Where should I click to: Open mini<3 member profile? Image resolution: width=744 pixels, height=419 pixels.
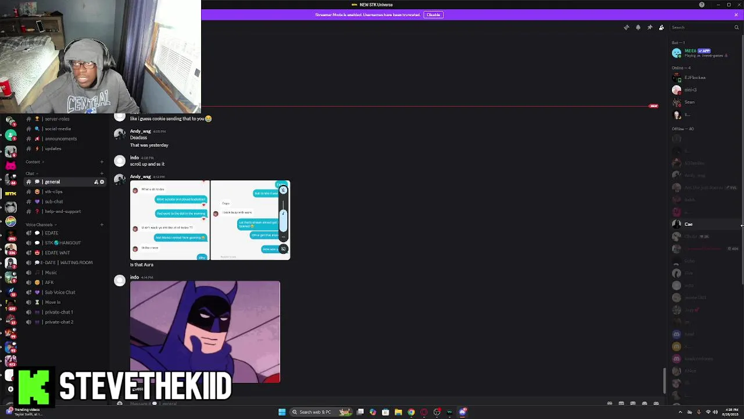pyautogui.click(x=704, y=90)
